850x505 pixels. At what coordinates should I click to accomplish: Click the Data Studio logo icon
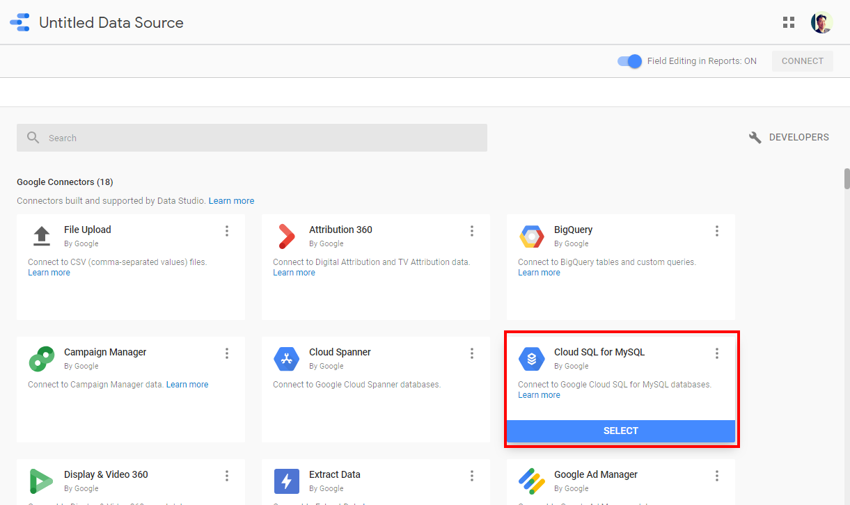pyautogui.click(x=19, y=22)
